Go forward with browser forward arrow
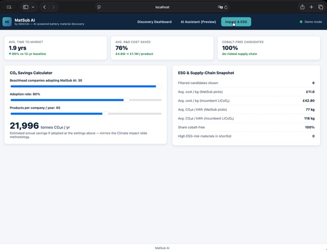The image size is (327, 250). click(53, 7)
